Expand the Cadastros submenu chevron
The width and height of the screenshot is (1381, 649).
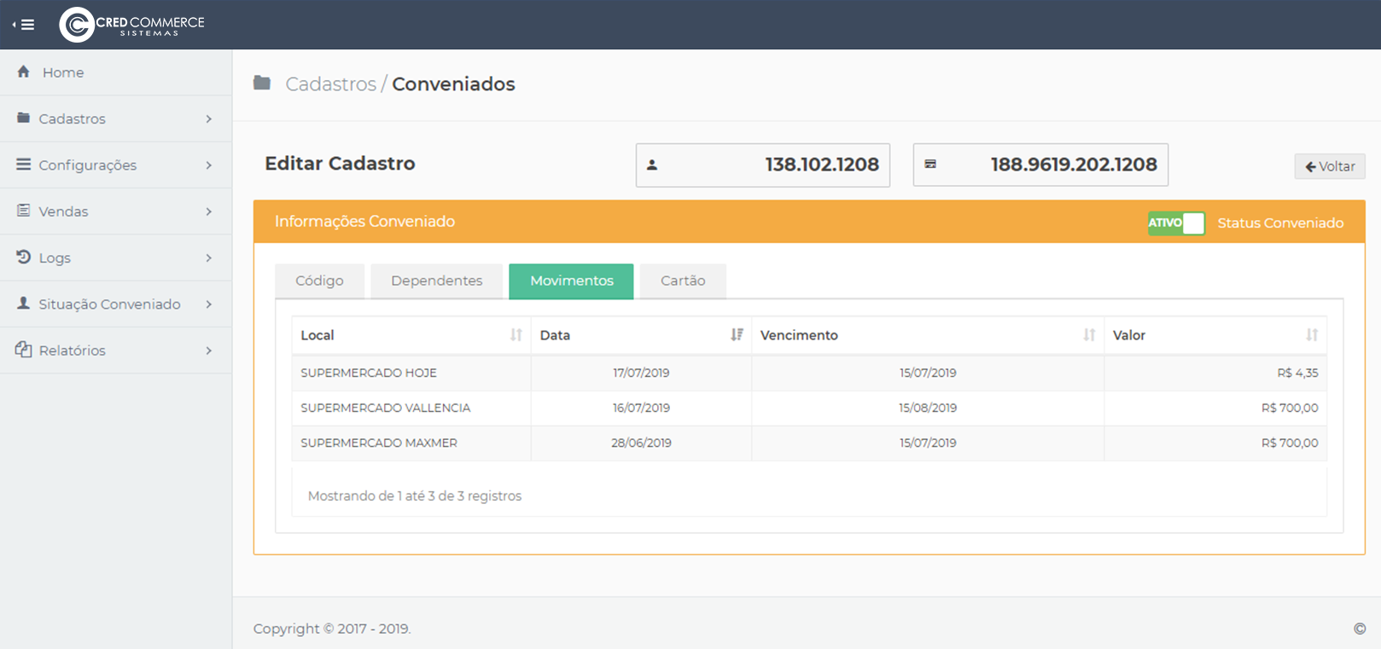pyautogui.click(x=209, y=119)
